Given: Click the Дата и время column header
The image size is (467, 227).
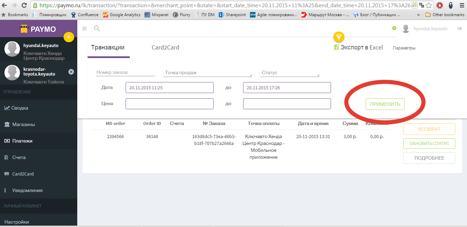Looking at the screenshot, I should pyautogui.click(x=313, y=123).
